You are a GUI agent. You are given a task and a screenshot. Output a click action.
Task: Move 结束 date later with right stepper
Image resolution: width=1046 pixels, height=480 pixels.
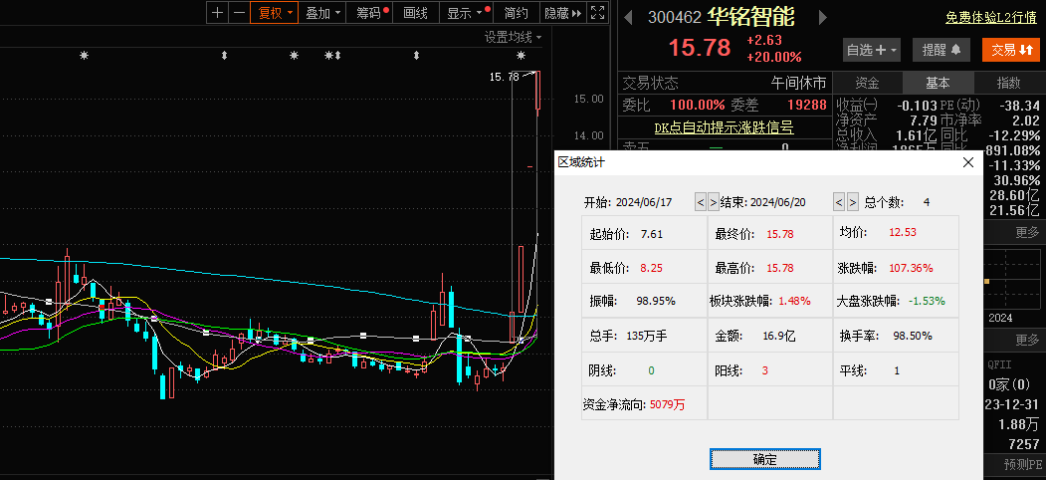pyautogui.click(x=853, y=201)
